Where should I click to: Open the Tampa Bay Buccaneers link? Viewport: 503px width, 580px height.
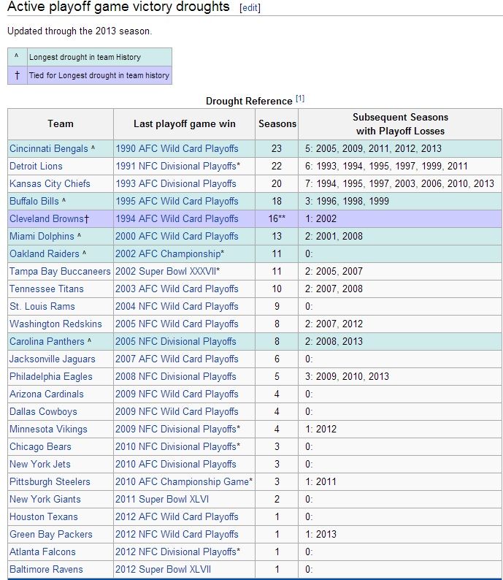[60, 271]
